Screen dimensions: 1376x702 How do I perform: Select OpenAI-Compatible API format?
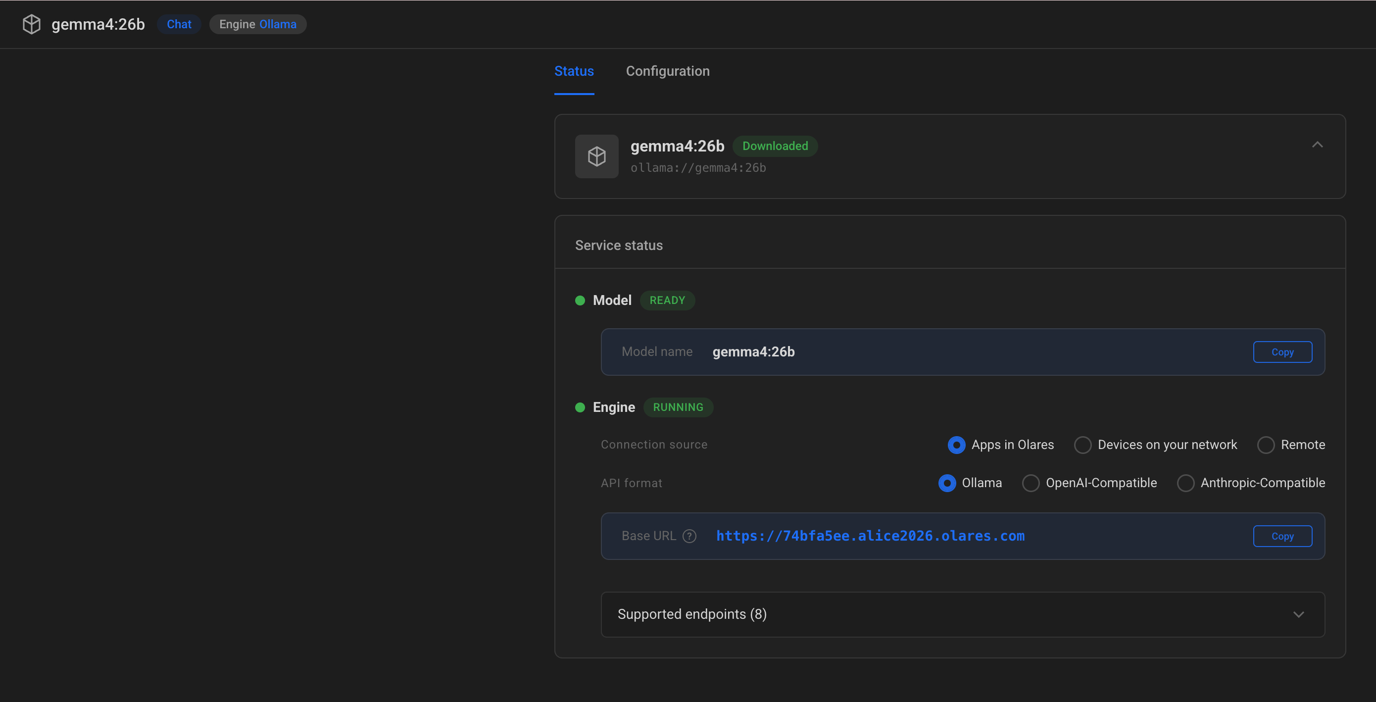tap(1031, 483)
